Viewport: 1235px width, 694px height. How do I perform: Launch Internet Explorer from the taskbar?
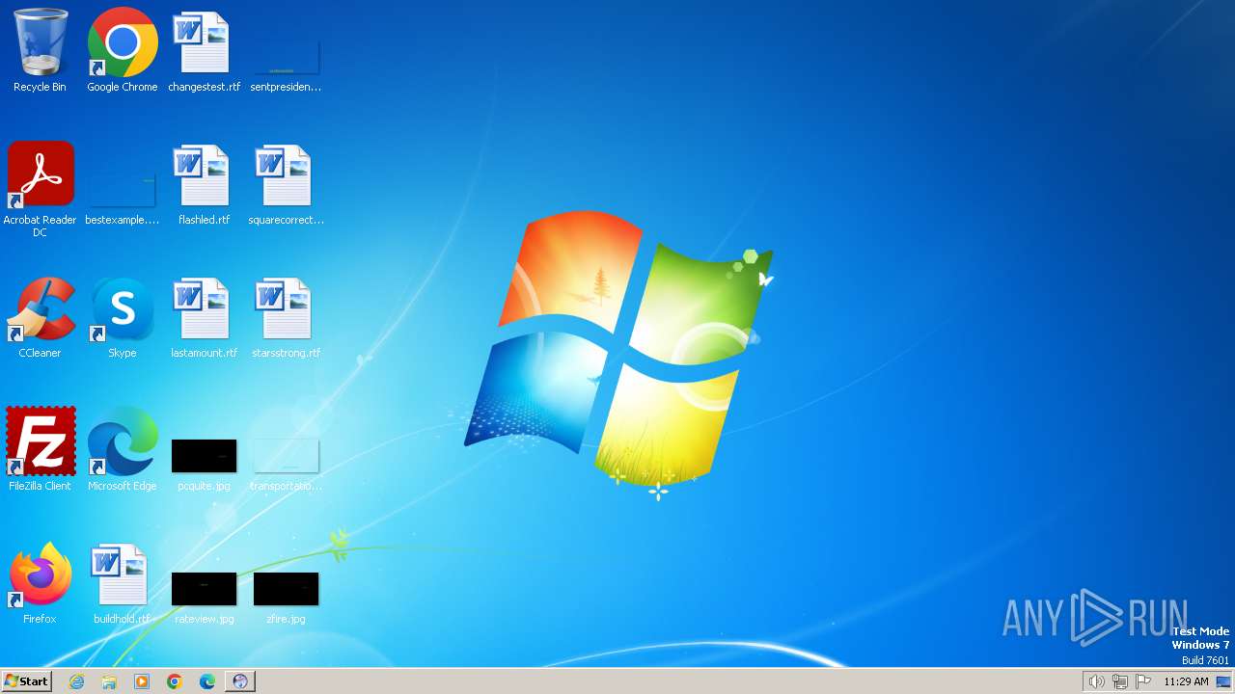76,681
